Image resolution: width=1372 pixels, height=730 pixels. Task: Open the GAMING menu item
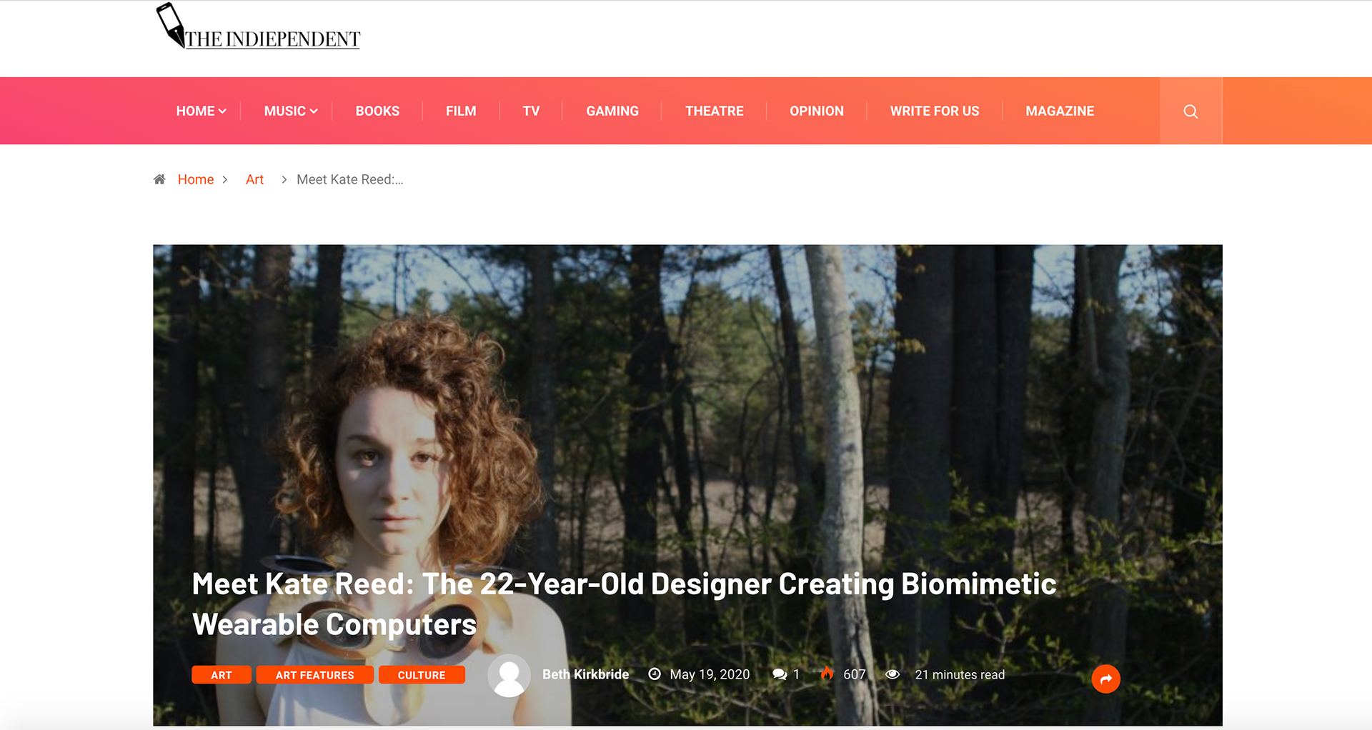(x=612, y=111)
